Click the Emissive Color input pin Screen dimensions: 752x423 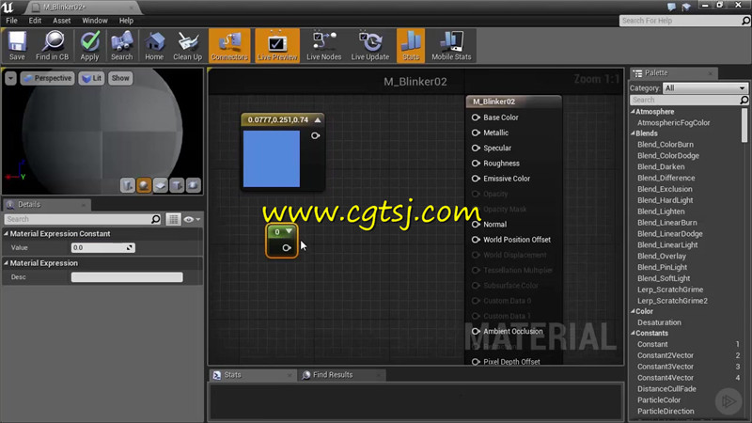click(476, 179)
